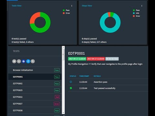155x116 pixels.
Task: Click the scrollbar down arrow in tests list
Action: (63, 113)
